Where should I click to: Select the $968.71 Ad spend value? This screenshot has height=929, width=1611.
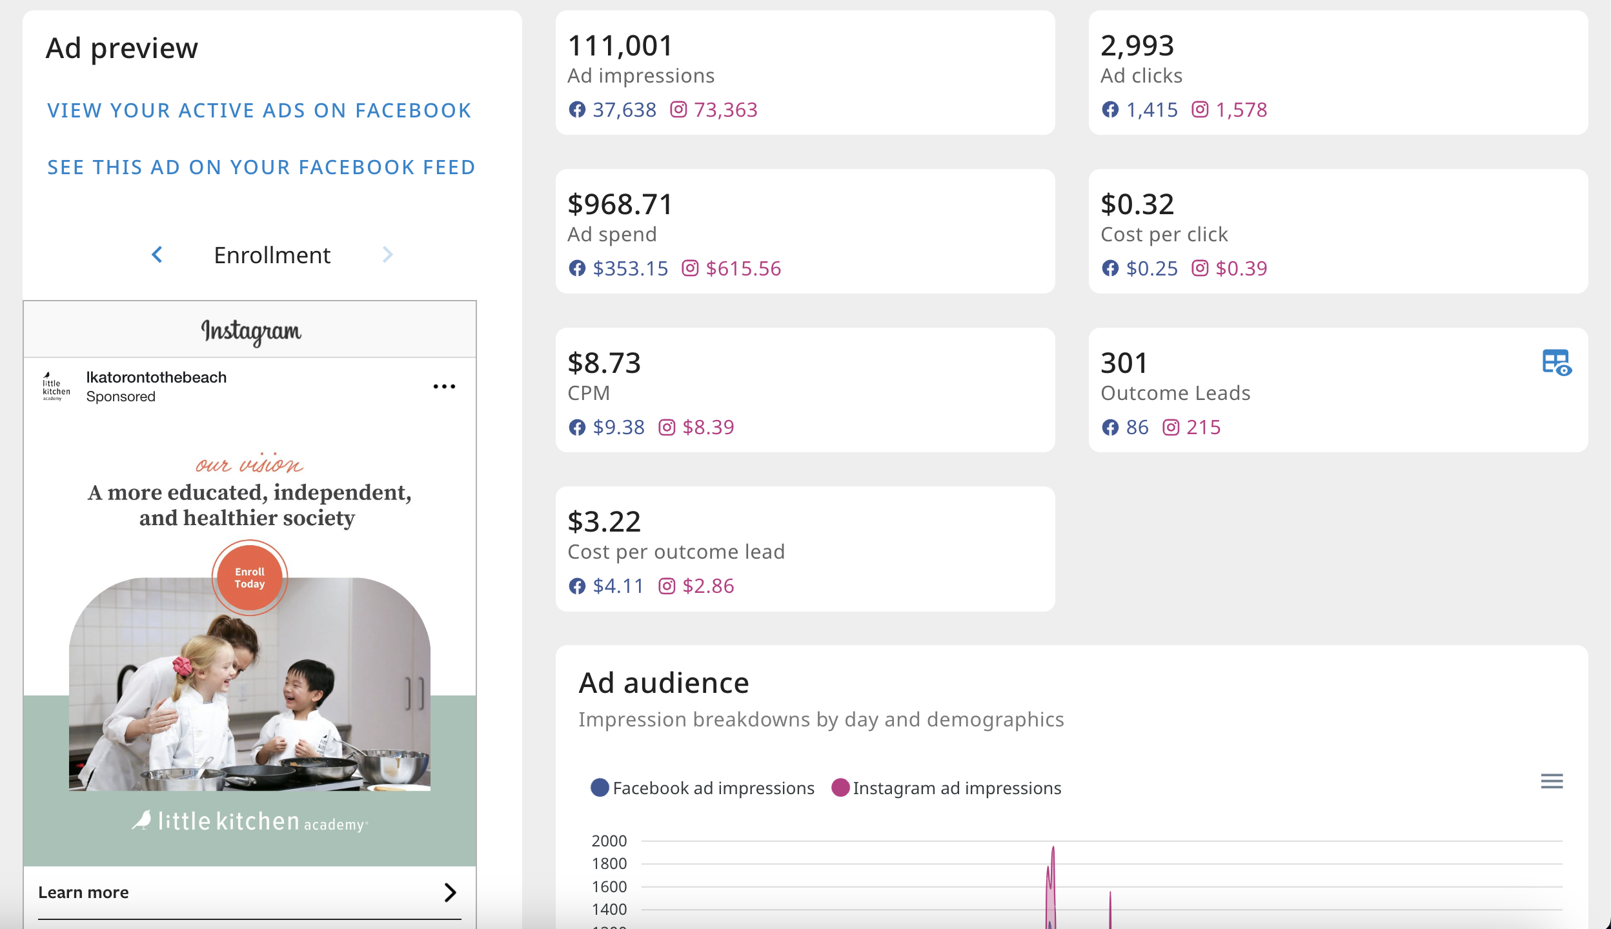coord(620,205)
